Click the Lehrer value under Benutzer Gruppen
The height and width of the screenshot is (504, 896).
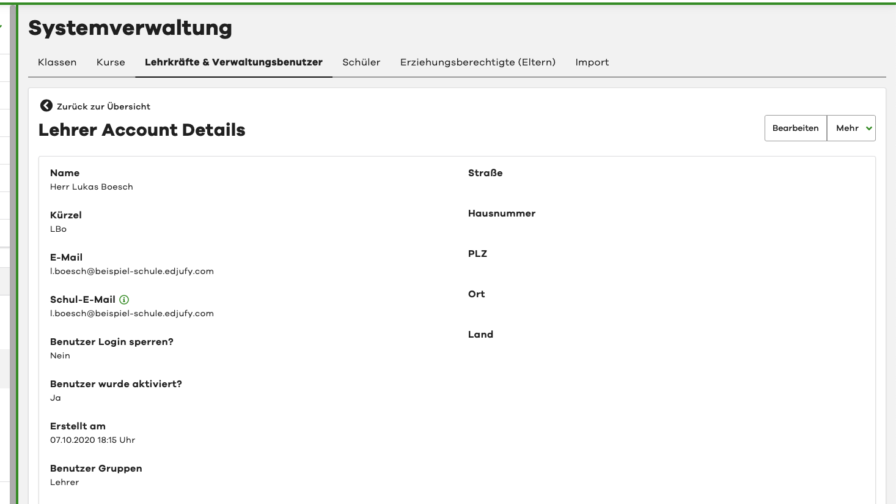pos(64,483)
